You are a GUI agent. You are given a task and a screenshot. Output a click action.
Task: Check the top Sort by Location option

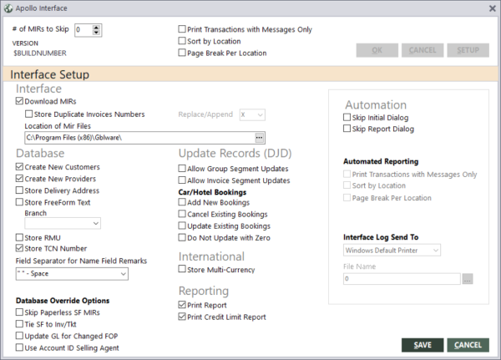(182, 41)
